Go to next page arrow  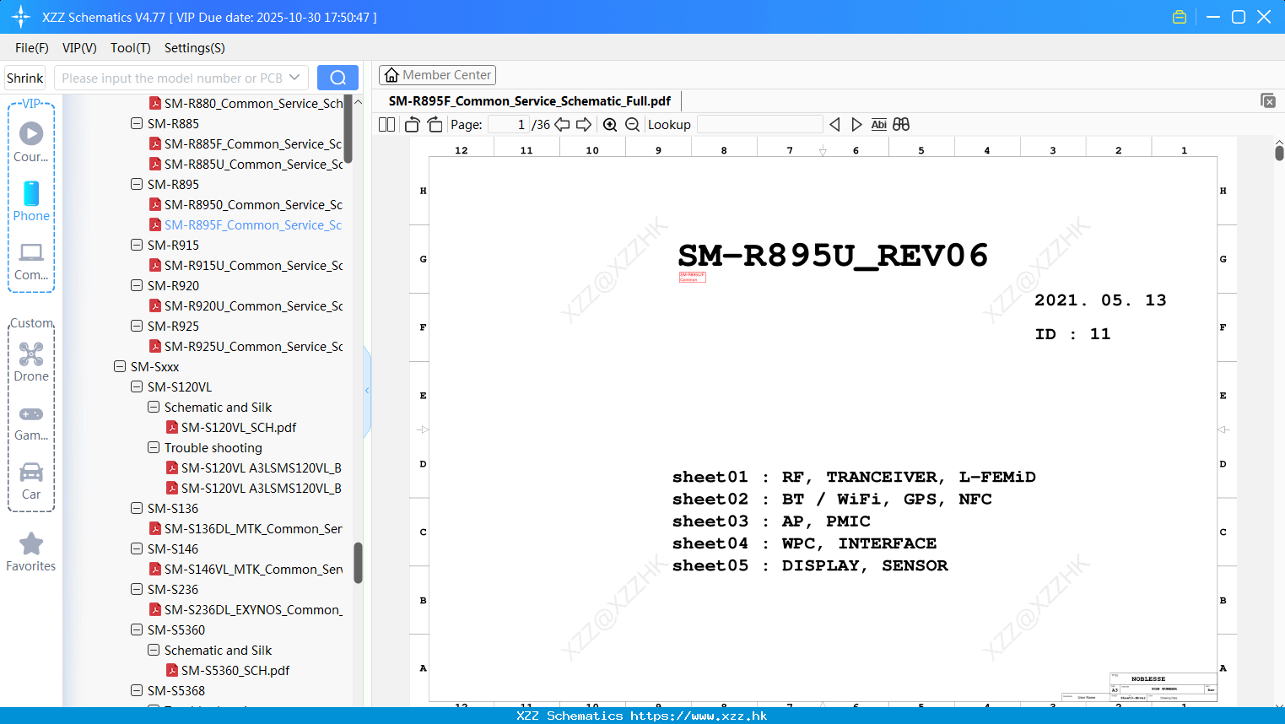(x=584, y=124)
